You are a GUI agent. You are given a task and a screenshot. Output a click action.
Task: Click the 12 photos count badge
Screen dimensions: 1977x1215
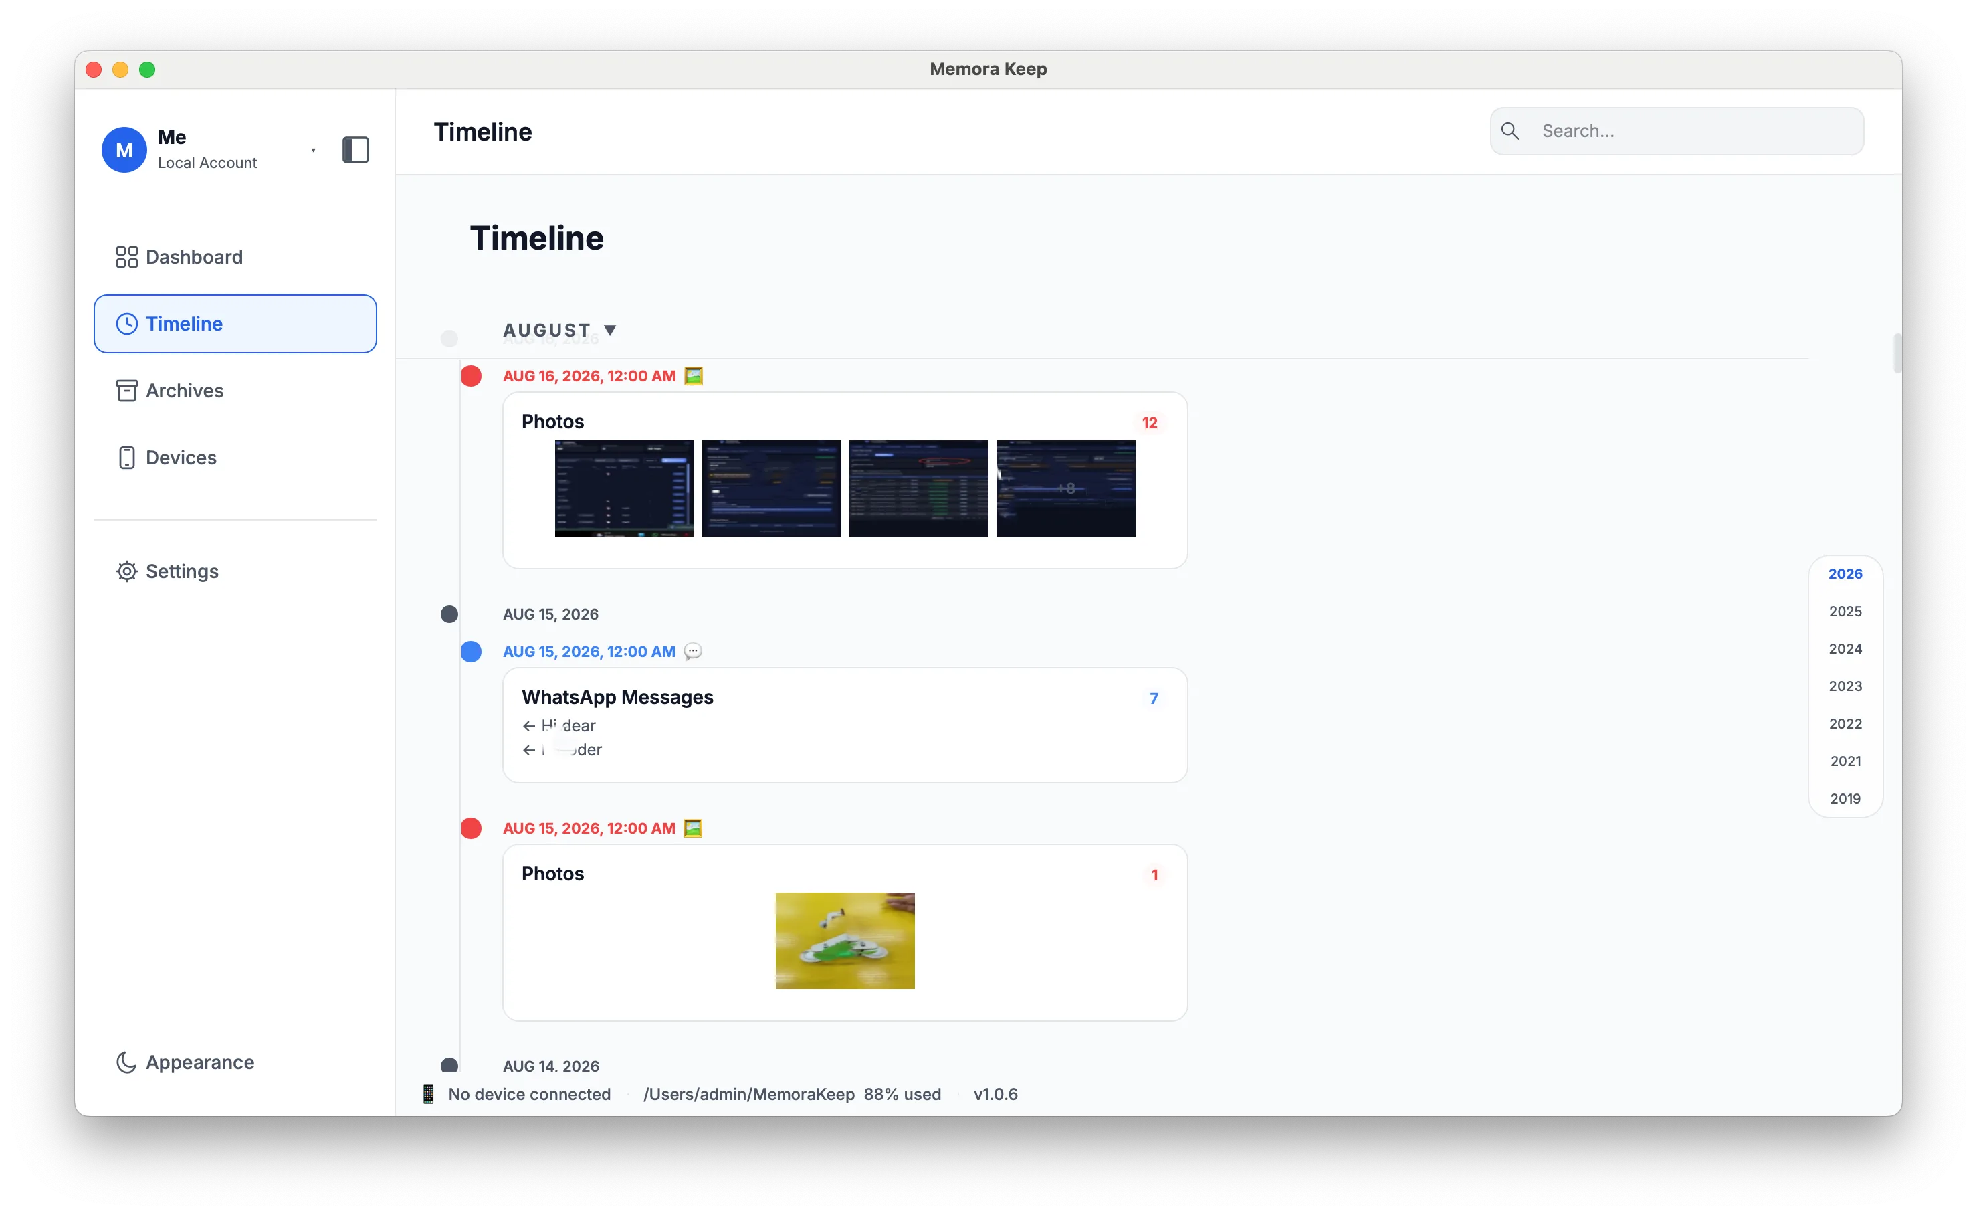pos(1150,423)
